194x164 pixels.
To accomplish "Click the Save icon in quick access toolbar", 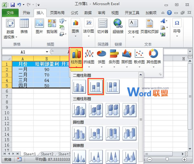I will (13, 5).
